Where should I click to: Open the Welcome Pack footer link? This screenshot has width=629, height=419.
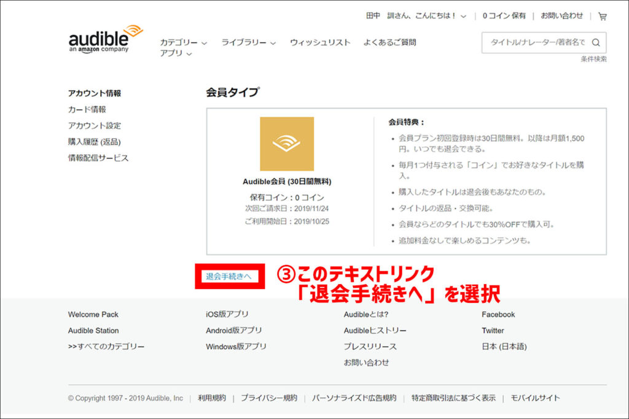coord(93,315)
